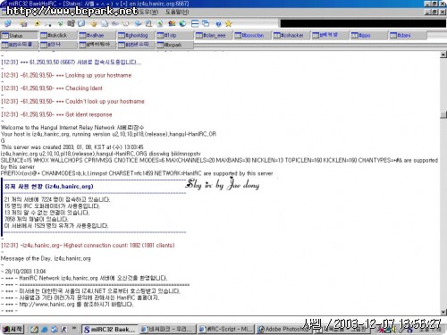
Task: Click the white page toolbar icon
Action: tap(105, 23)
